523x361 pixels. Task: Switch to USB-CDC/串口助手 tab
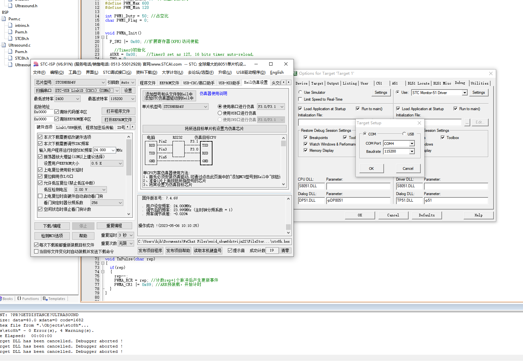pyautogui.click(x=199, y=83)
